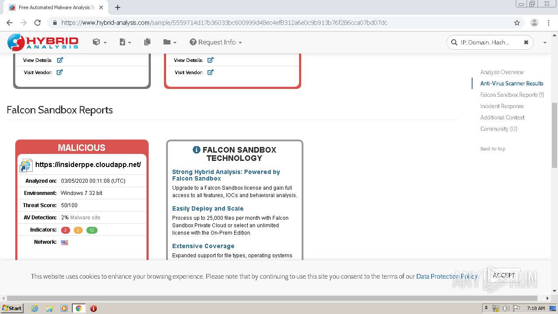558x314 pixels.
Task: Click magnifier icon in search box
Action: click(x=455, y=42)
